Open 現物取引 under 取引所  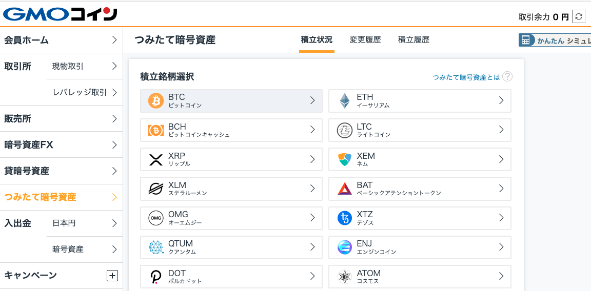point(85,66)
